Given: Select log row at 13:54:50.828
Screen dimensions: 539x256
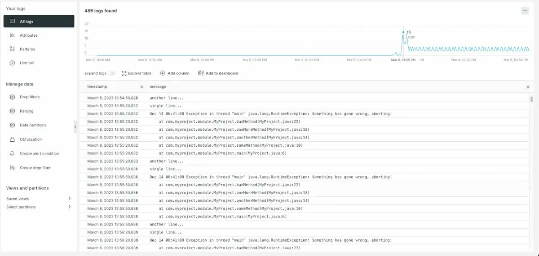Looking at the screenshot, I should click(304, 98).
